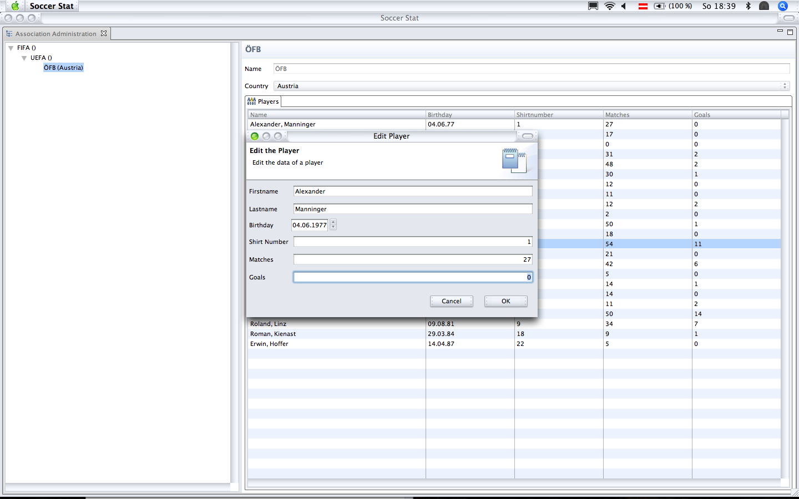This screenshot has width=799, height=499.
Task: Collapse the FIFA tree node
Action: pos(11,48)
